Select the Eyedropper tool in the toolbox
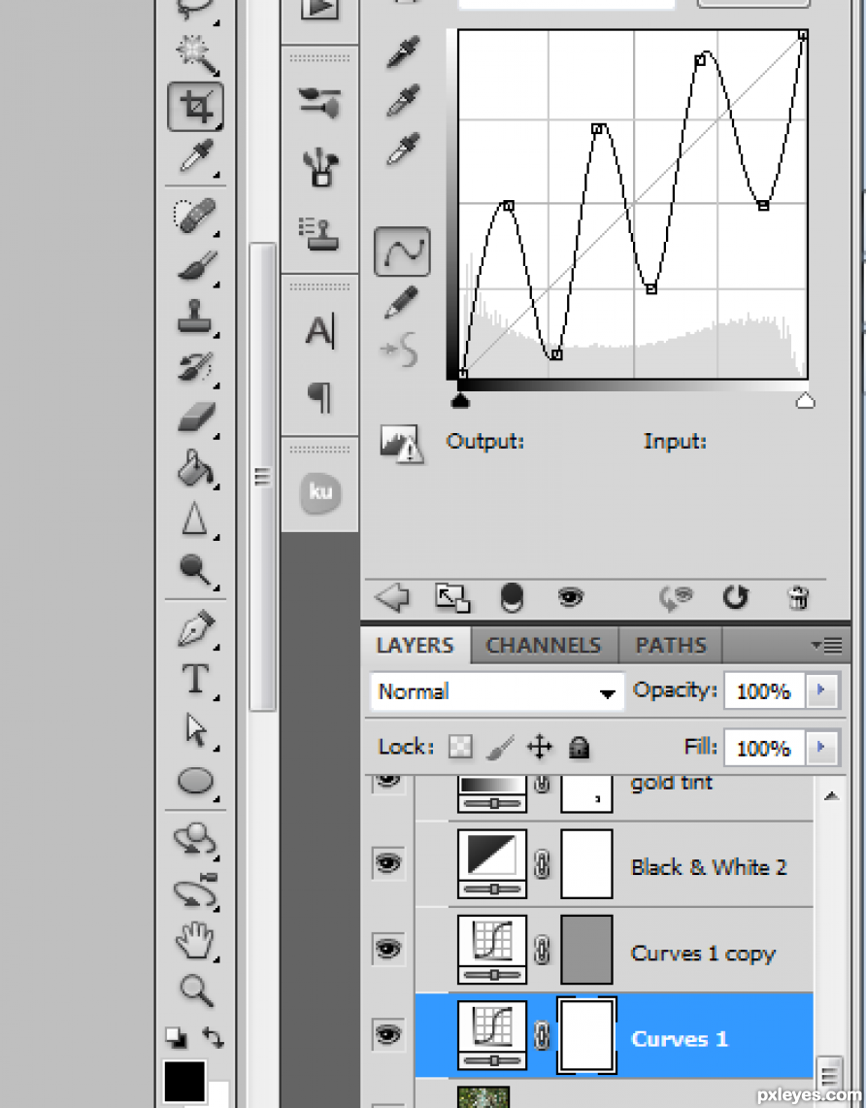866x1108 pixels. pyautogui.click(x=196, y=157)
